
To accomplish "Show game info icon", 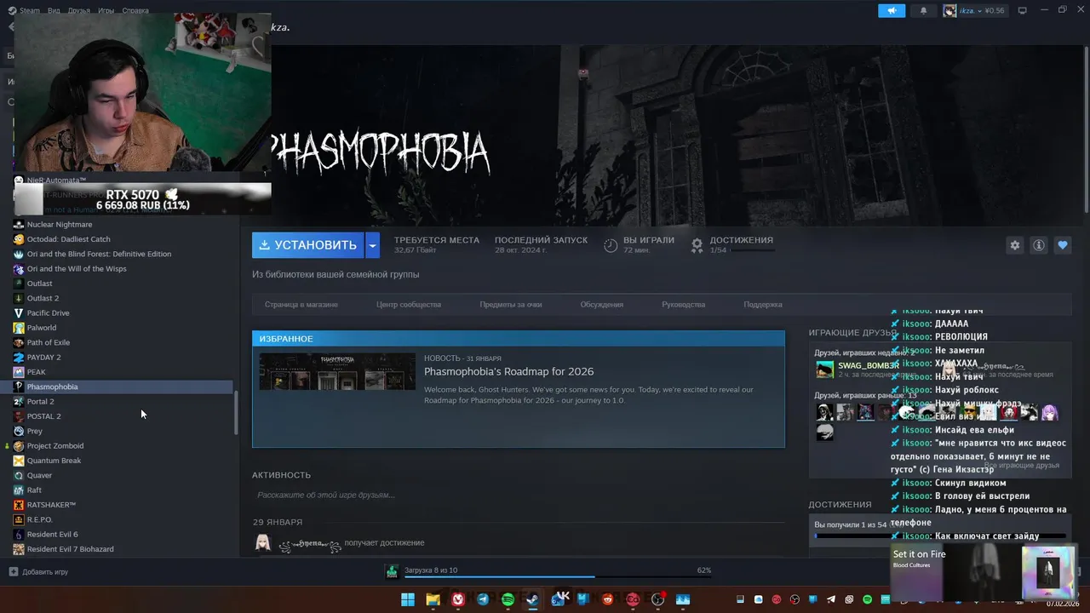I will point(1039,245).
